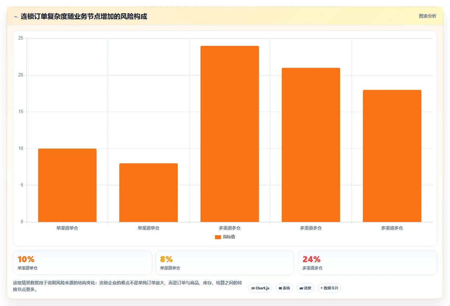Toggle the 指标值 legend color swatch
450x306 pixels.
(218, 237)
